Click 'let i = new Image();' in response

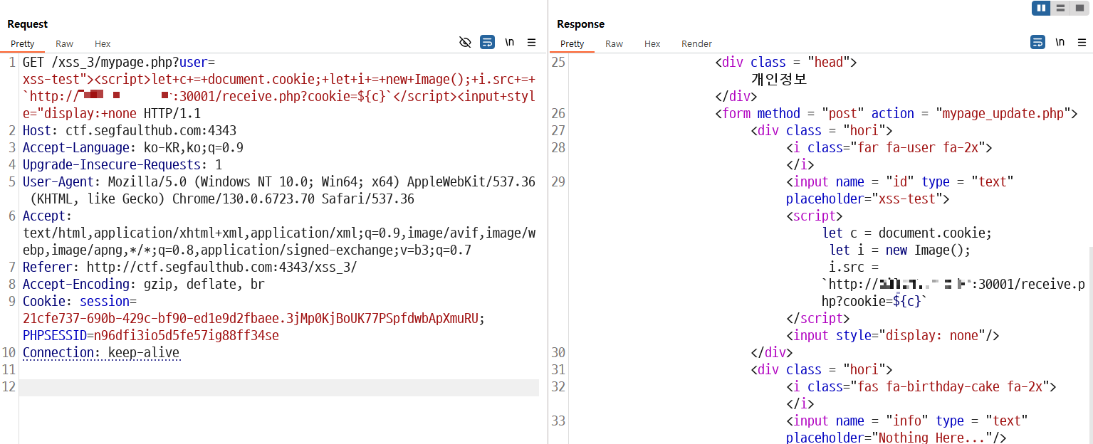pyautogui.click(x=900, y=250)
